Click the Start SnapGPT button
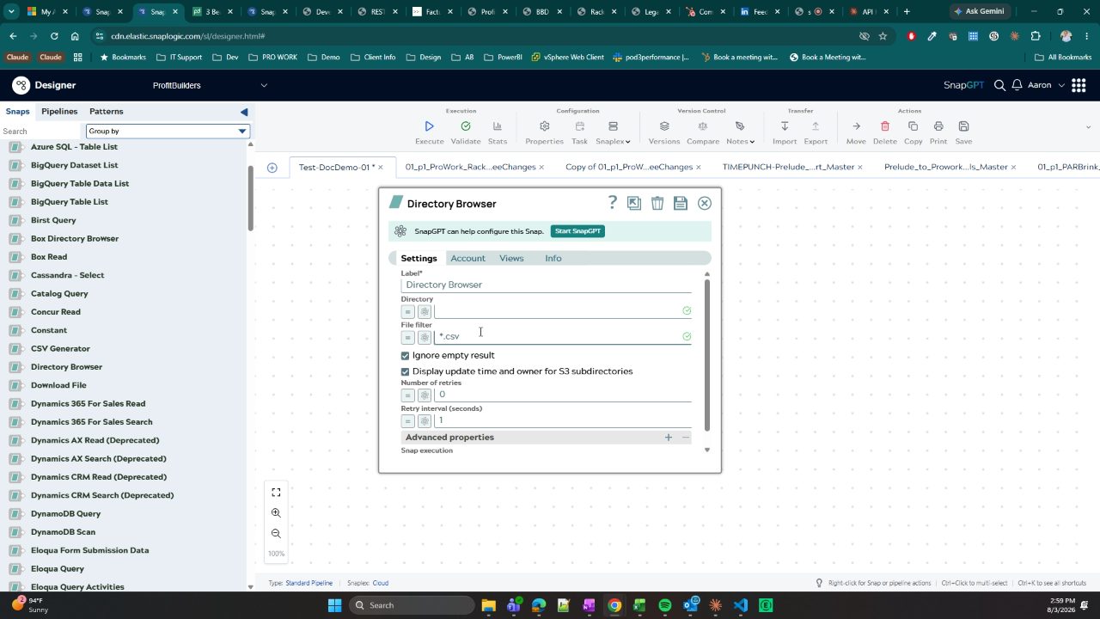Image resolution: width=1100 pixels, height=619 pixels. (577, 231)
